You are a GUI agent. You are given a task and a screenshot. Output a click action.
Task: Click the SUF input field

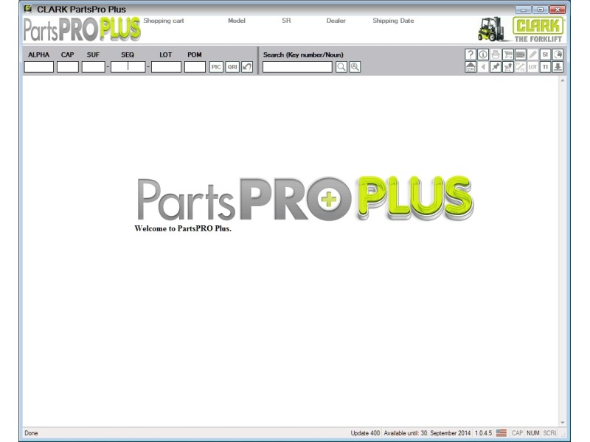(94, 67)
